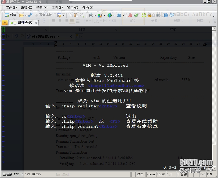The width and height of the screenshot is (218, 178).
Task: Click the paste clipboard icon
Action: pos(76,15)
